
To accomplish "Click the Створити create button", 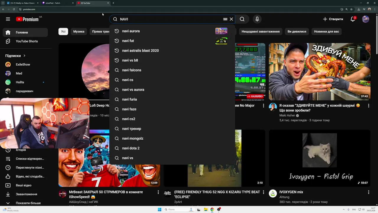I will click(333, 19).
